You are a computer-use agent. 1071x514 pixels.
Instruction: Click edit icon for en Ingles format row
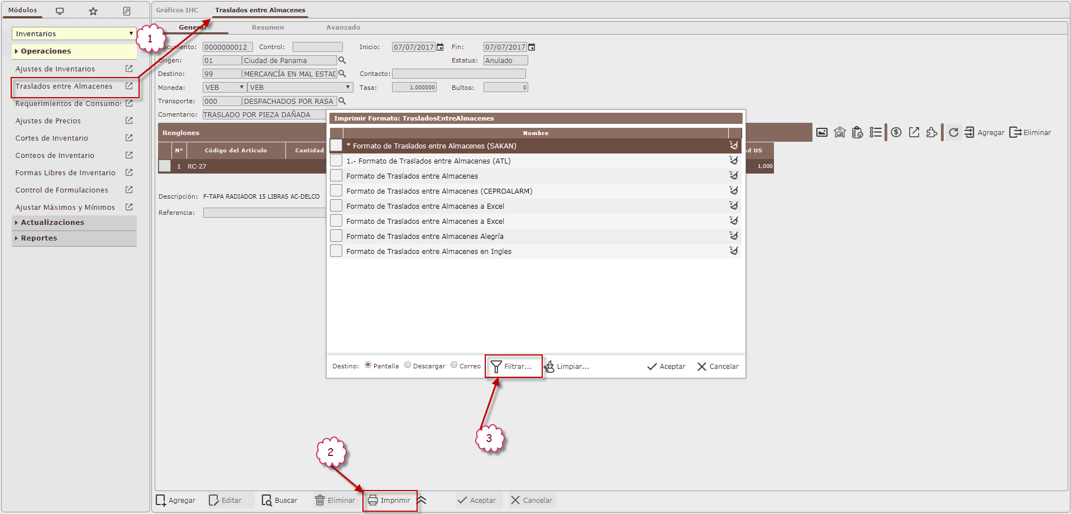pyautogui.click(x=734, y=251)
